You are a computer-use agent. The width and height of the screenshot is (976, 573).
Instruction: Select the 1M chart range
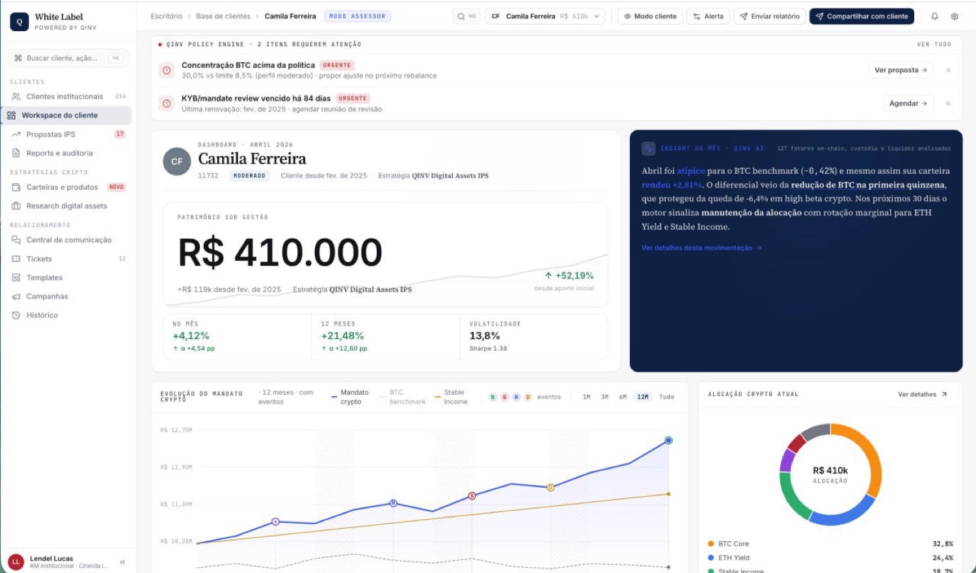point(586,397)
